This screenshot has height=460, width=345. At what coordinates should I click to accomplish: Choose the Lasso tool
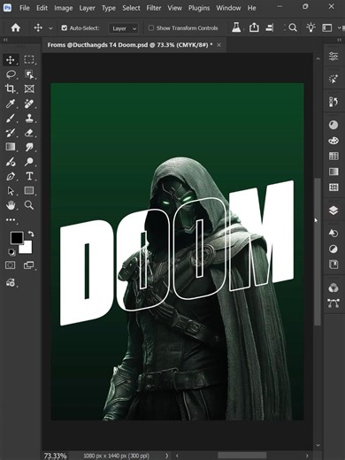tap(11, 74)
